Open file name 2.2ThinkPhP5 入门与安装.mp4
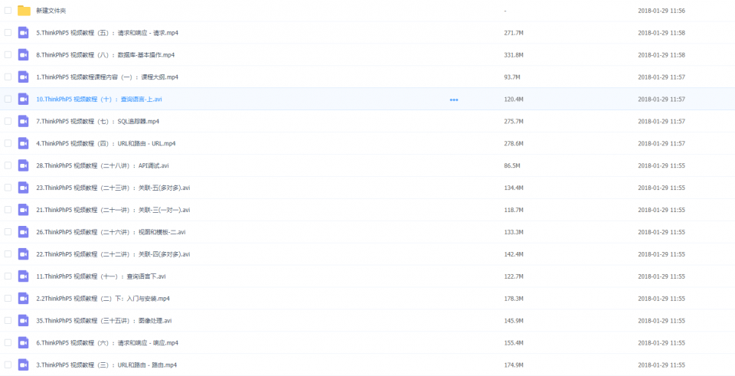This screenshot has width=735, height=376. 103,299
